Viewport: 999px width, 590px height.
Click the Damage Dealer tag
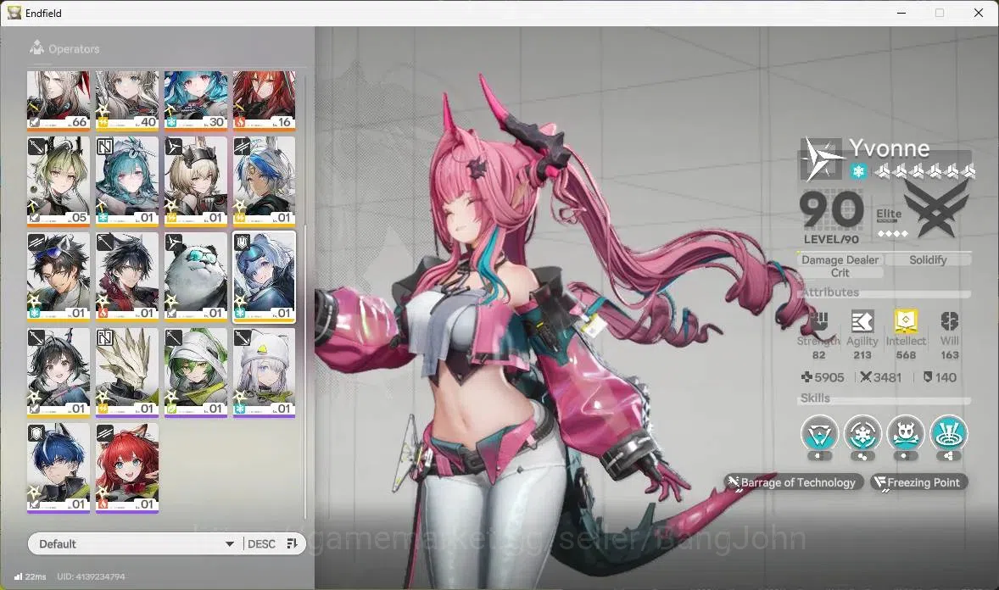click(840, 259)
